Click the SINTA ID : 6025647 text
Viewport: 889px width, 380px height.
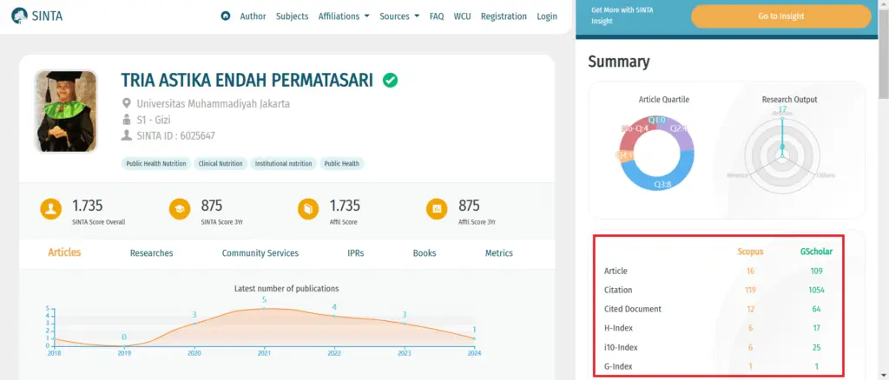tap(175, 135)
